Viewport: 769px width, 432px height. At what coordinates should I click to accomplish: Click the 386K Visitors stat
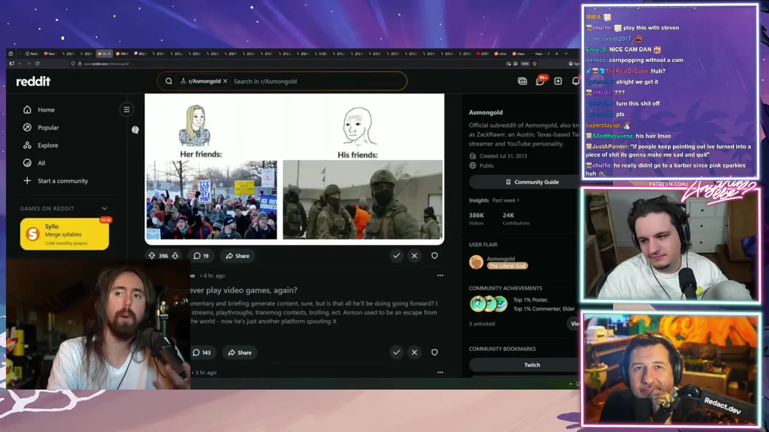tap(477, 218)
